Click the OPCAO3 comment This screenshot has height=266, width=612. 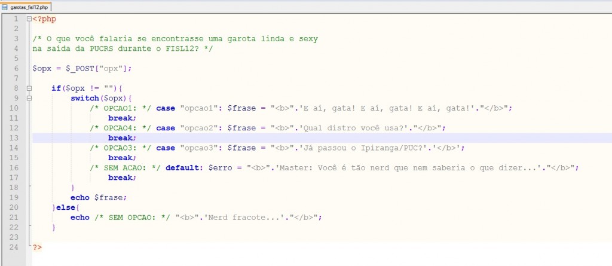pyautogui.click(x=121, y=148)
